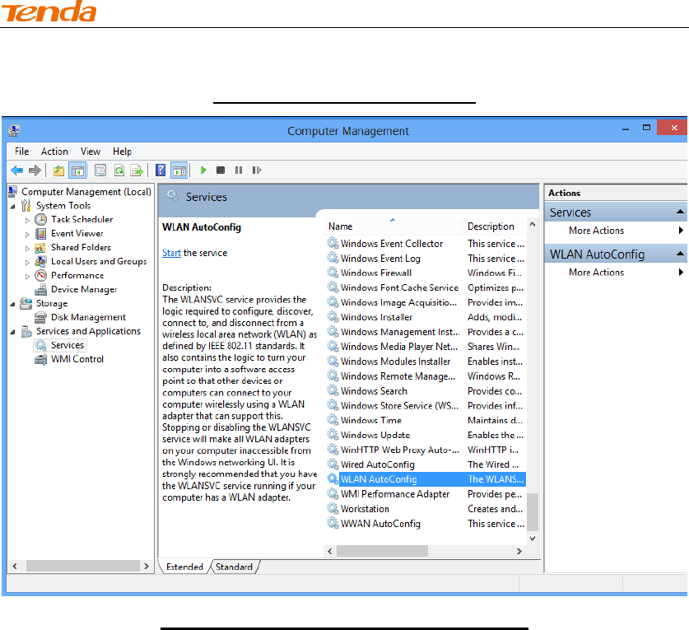Click the services list horizontal scrollbar thumb

(382, 551)
